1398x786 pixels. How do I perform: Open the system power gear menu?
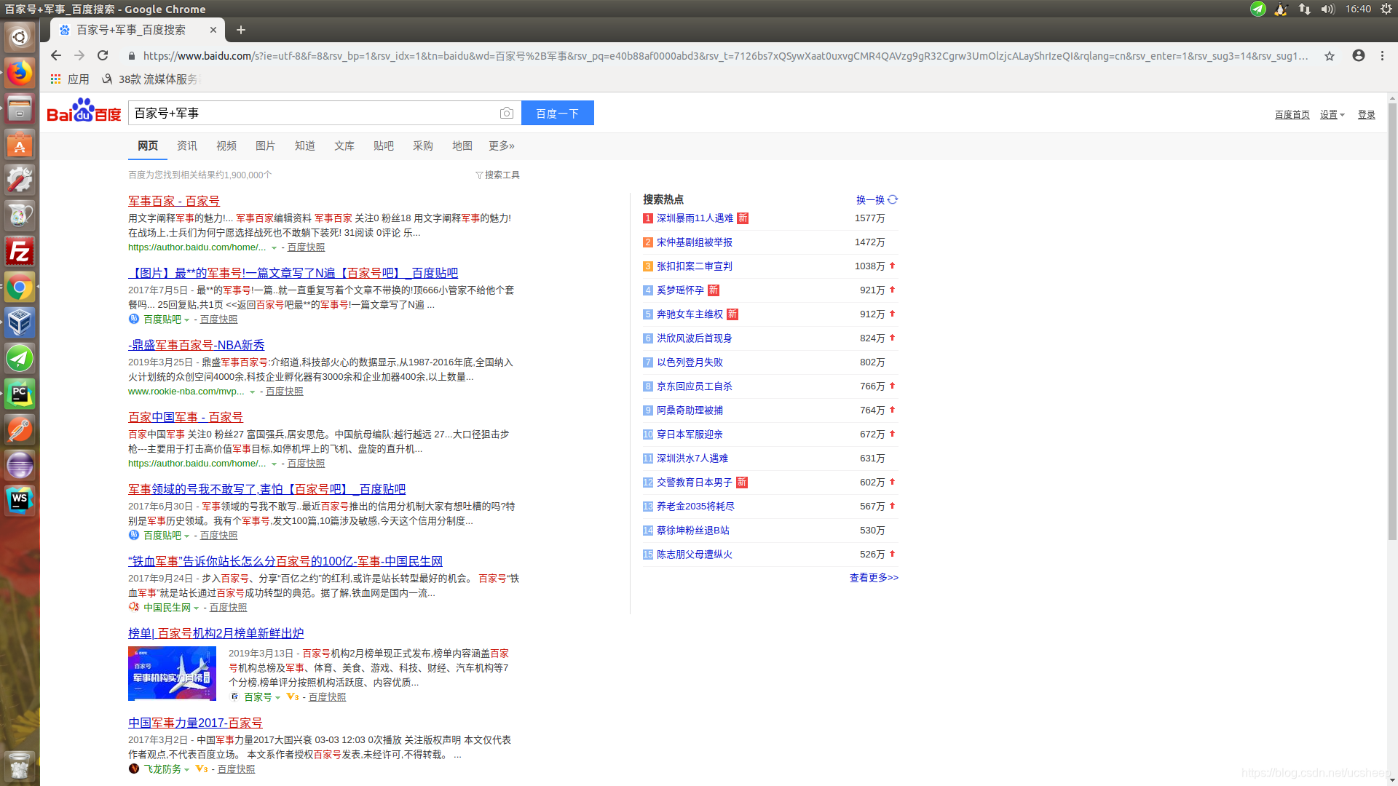click(1386, 9)
